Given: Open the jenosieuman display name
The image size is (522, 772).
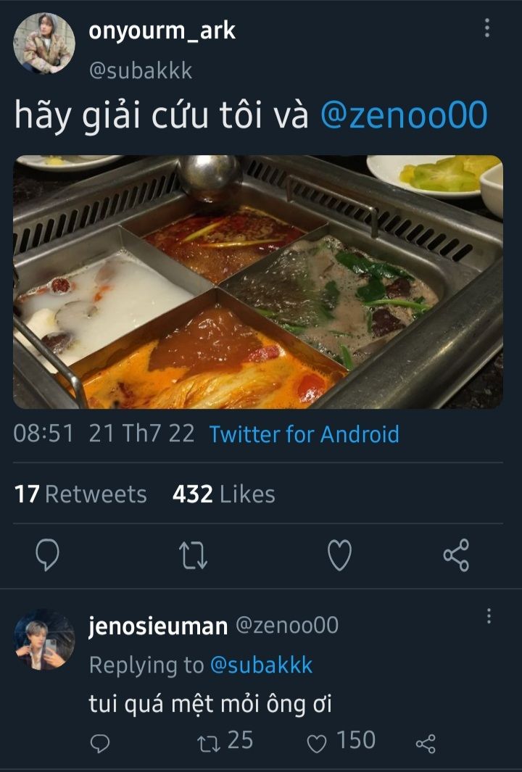Looking at the screenshot, I should click(157, 626).
